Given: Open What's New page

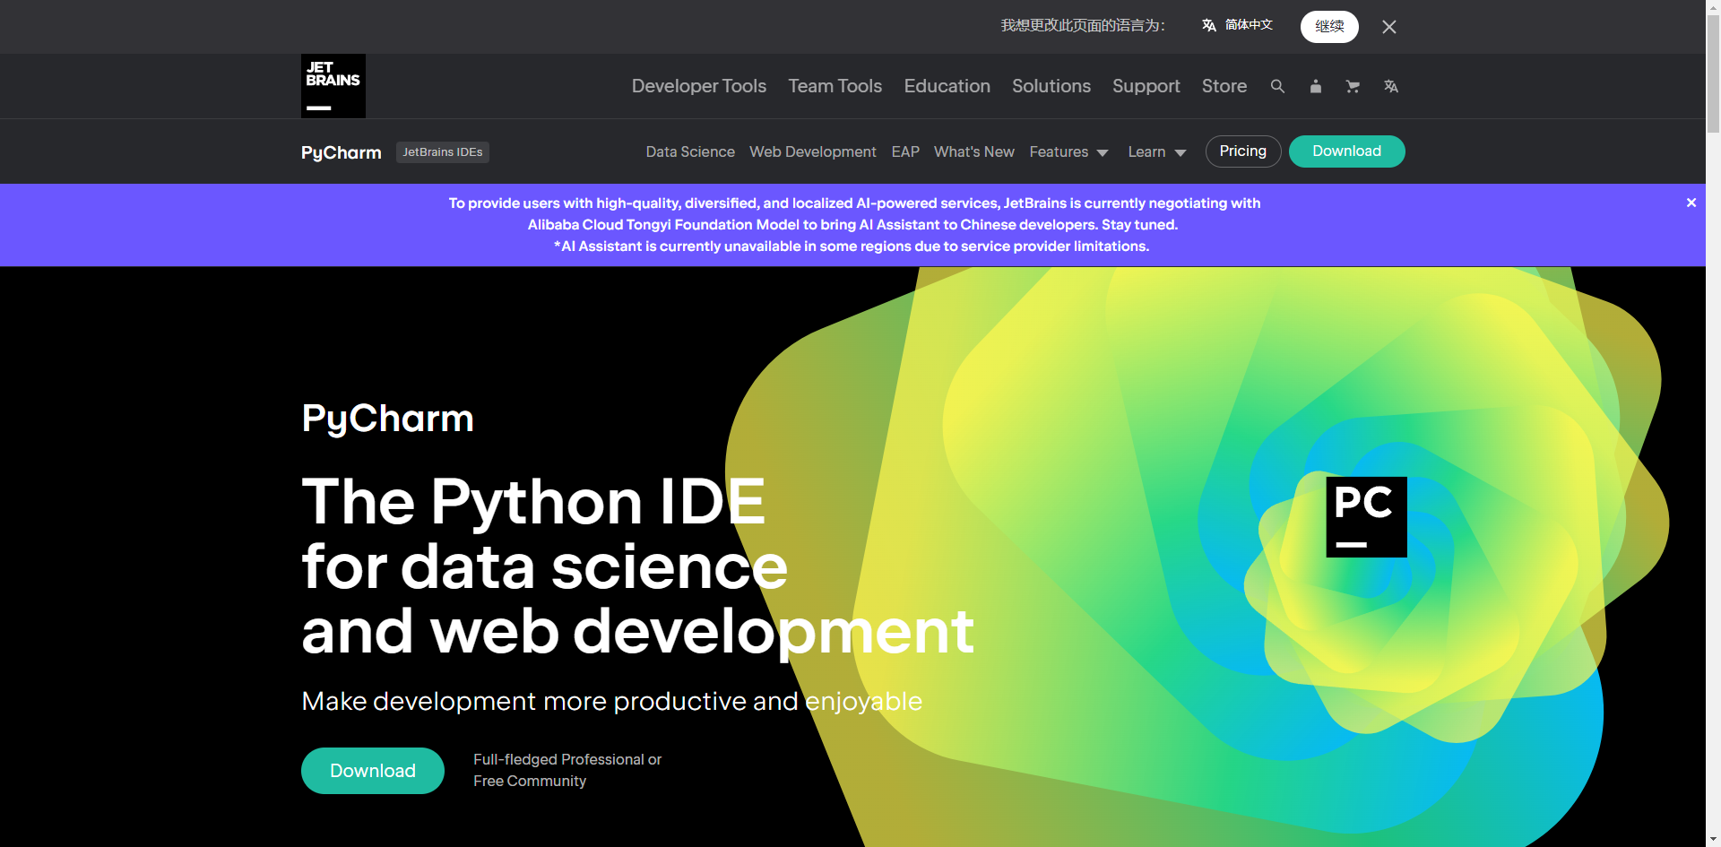Looking at the screenshot, I should 974,151.
